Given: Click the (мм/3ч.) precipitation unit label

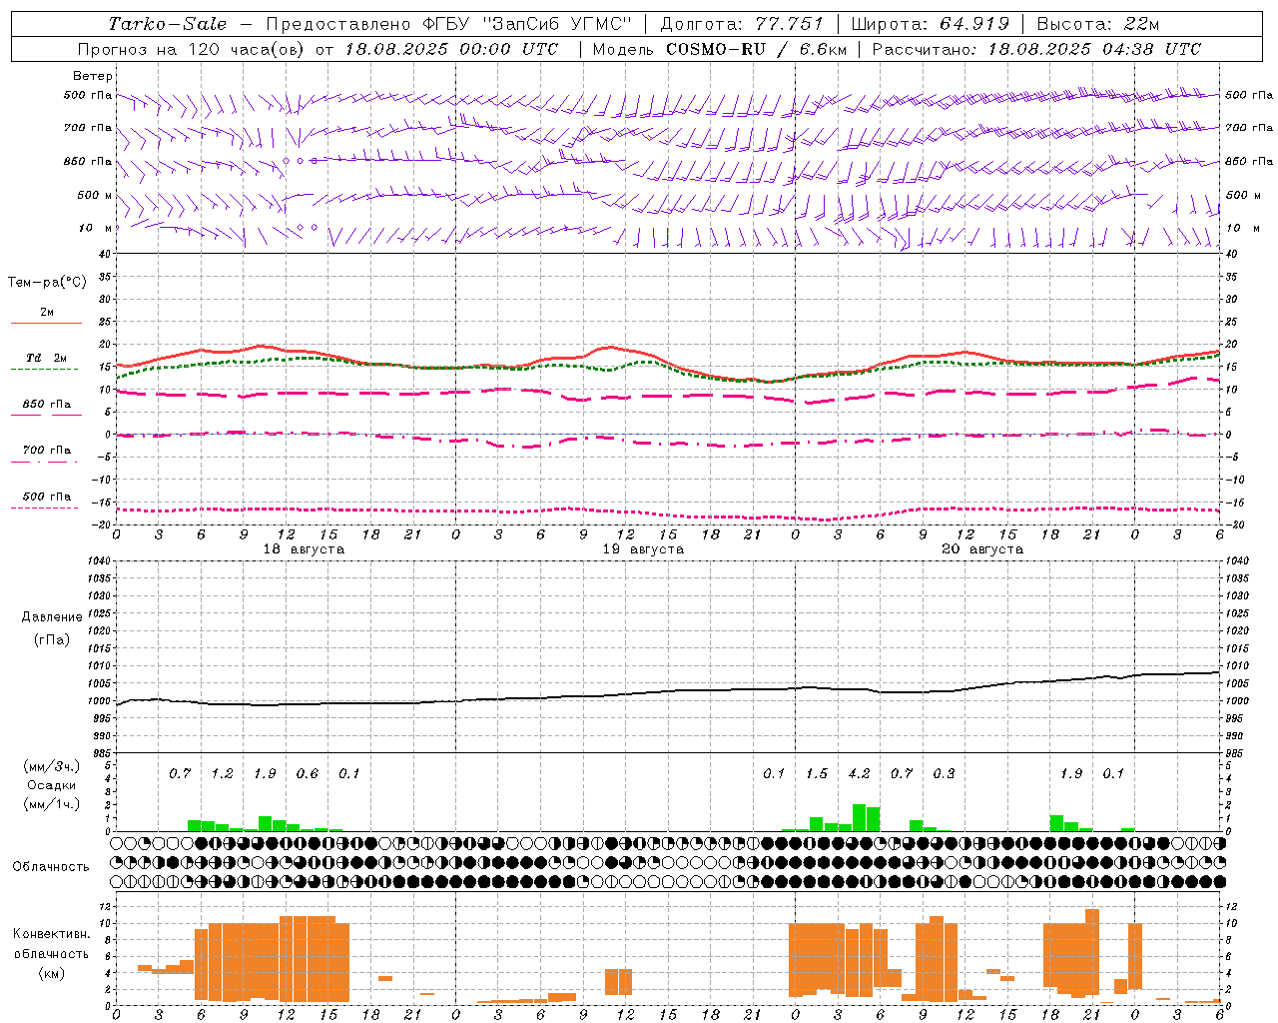Looking at the screenshot, I should [x=51, y=766].
